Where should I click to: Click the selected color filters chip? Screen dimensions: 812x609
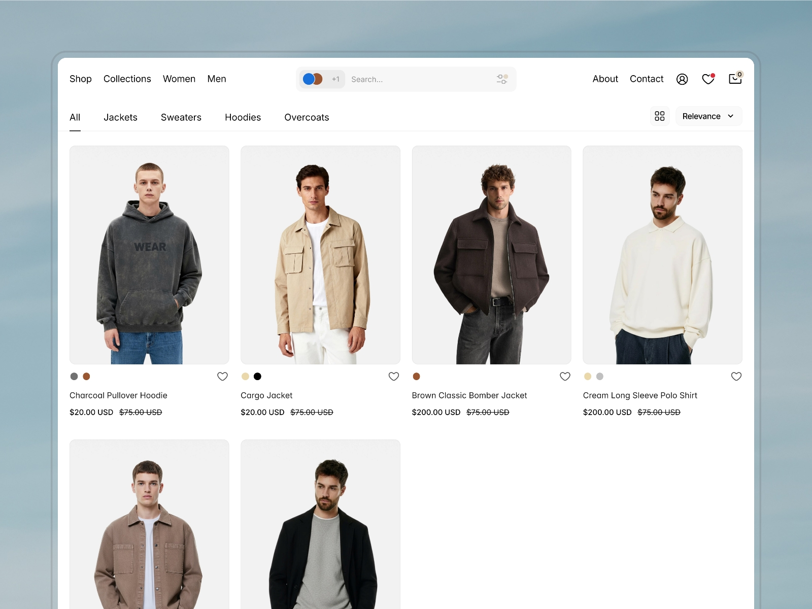pyautogui.click(x=322, y=79)
